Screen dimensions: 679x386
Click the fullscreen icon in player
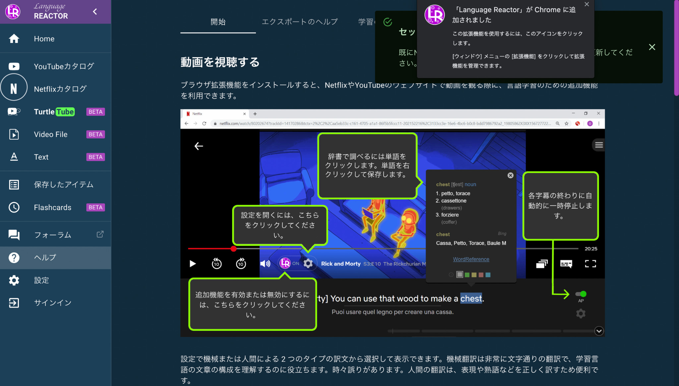click(590, 264)
